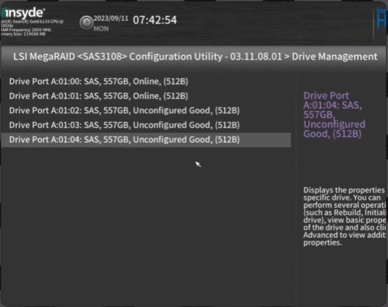Viewport: 388px width, 307px height.
Task: Select highlighted Drive Port A:01:04 row
Action: pyautogui.click(x=146, y=139)
